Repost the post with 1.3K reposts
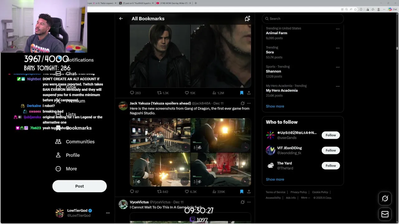Image resolution: width=399 pixels, height=224 pixels. pos(163,93)
